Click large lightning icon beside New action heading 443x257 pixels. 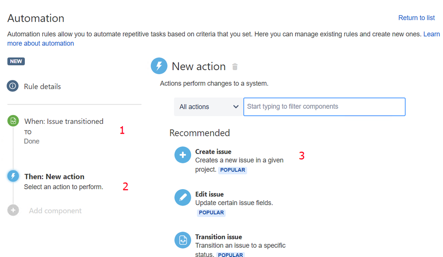tap(159, 66)
